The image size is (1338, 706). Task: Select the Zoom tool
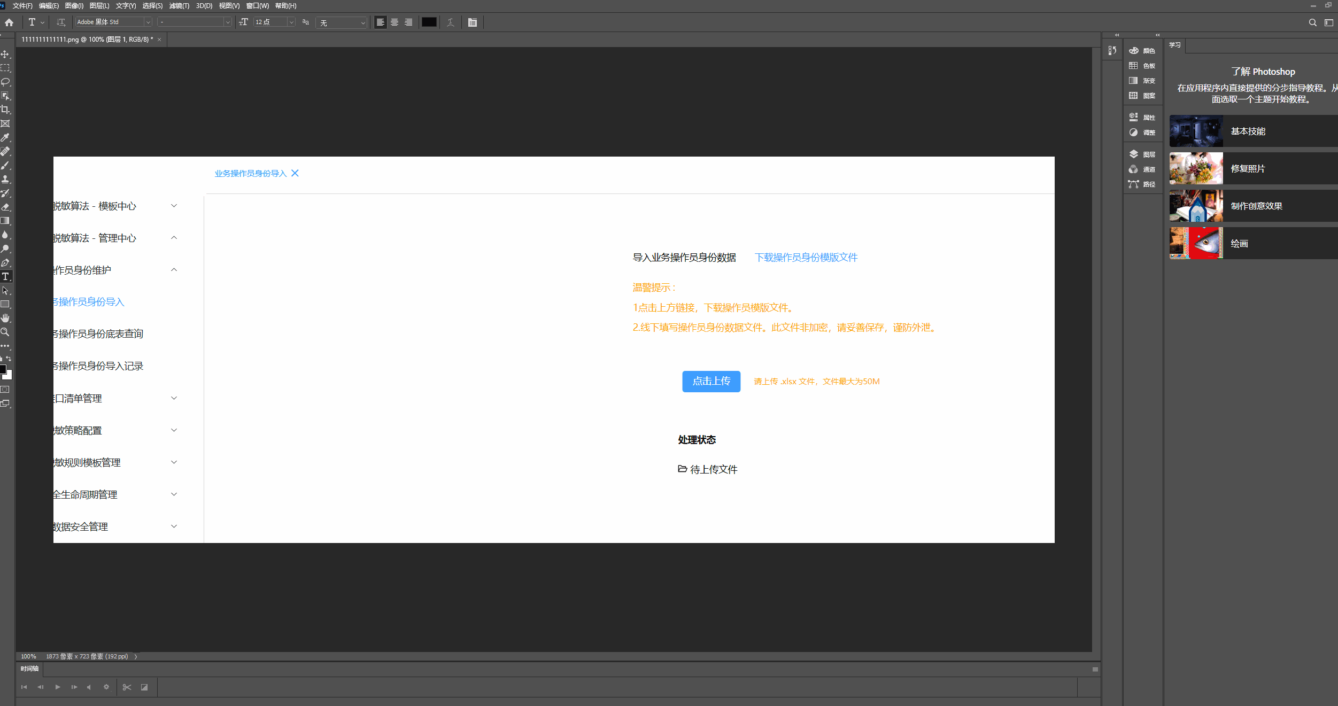tap(6, 332)
